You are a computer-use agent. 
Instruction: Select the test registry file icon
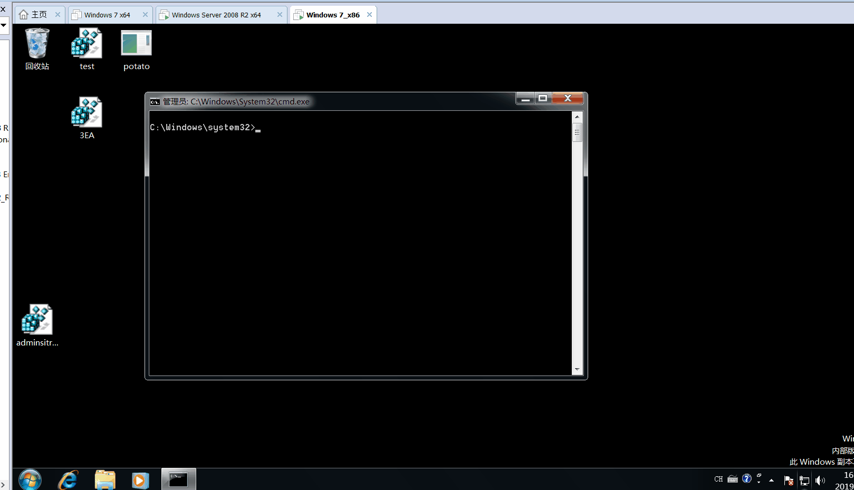87,44
